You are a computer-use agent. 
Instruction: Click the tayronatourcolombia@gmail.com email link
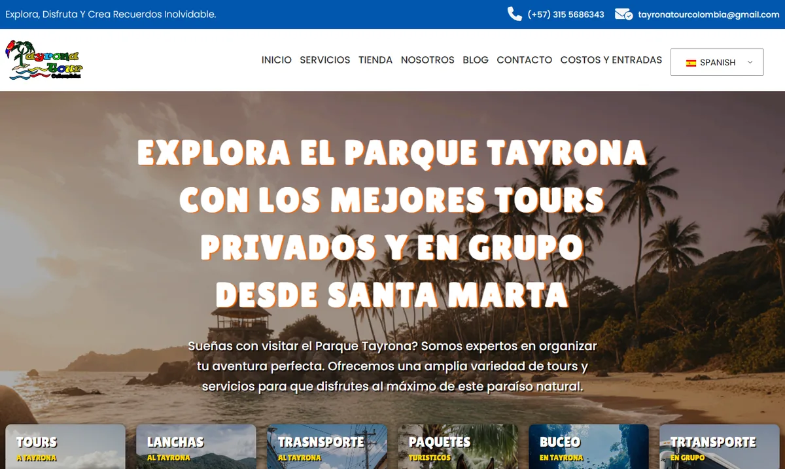pyautogui.click(x=708, y=14)
